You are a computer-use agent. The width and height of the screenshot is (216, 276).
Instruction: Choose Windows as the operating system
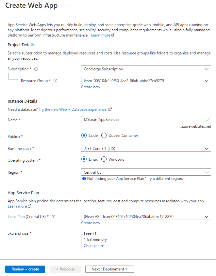104,159
